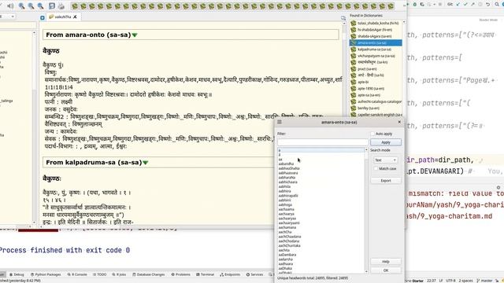Select vAchaspatyam-sa (sa-sa) dictionary

[376, 56]
